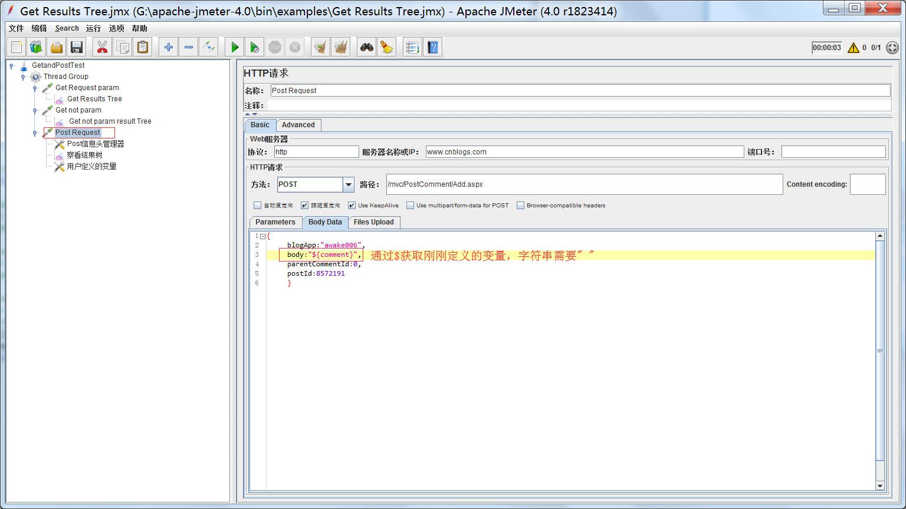
Task: Click the Help question mark icon
Action: pos(433,47)
